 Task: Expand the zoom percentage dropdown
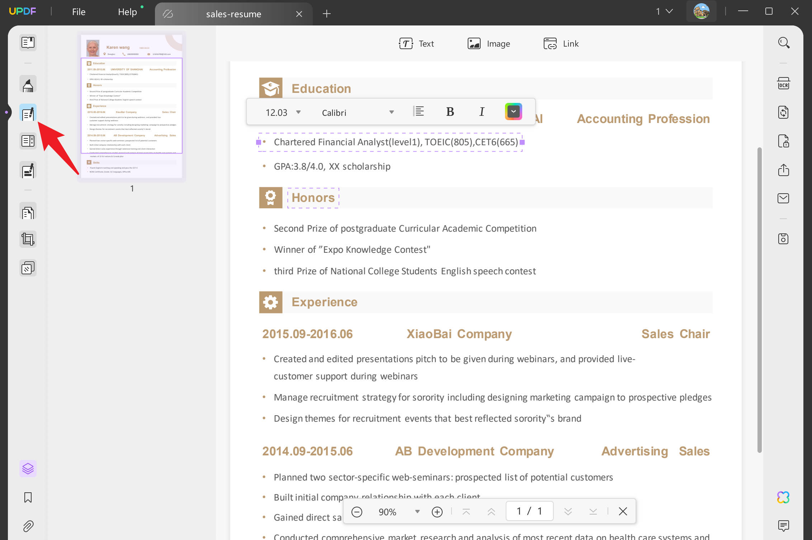(x=416, y=512)
